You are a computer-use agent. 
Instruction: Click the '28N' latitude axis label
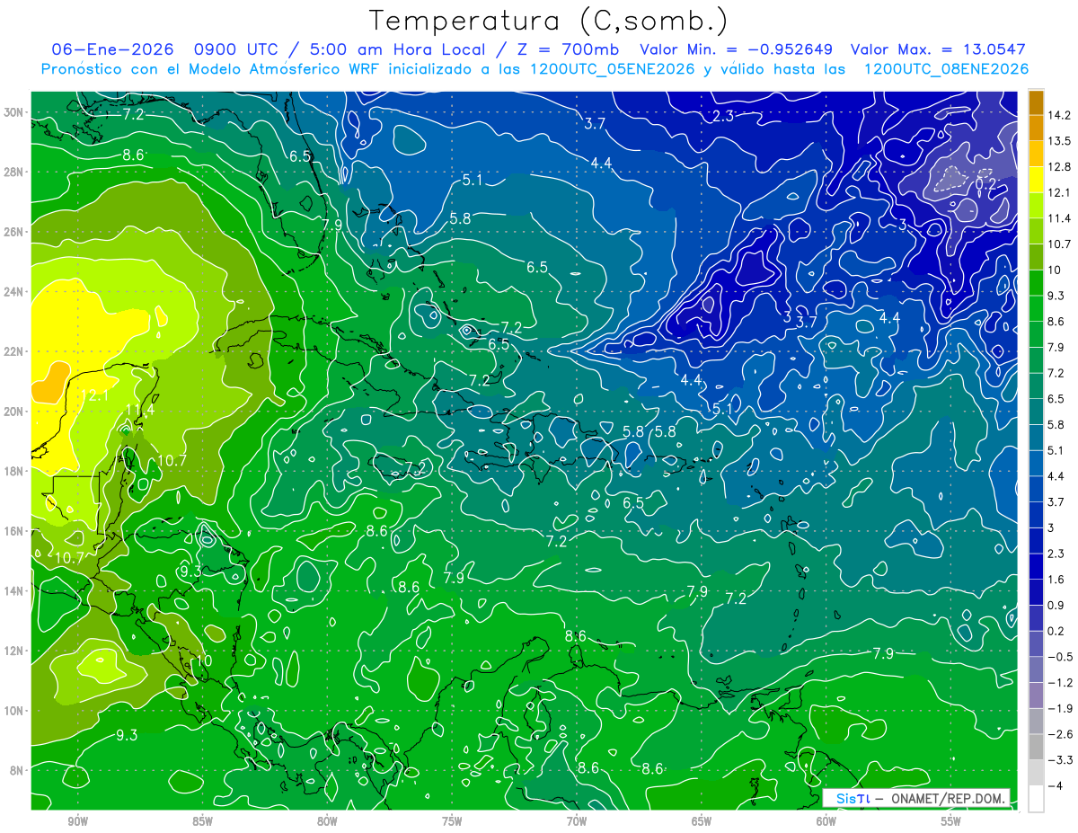(x=14, y=172)
